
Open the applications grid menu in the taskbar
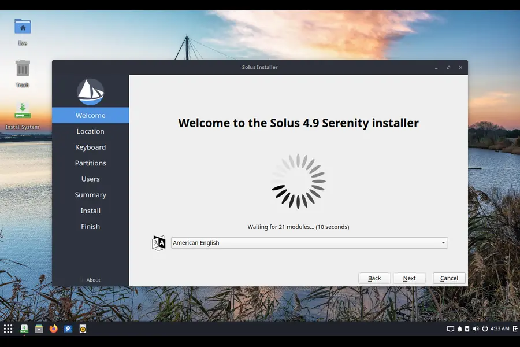(8, 328)
